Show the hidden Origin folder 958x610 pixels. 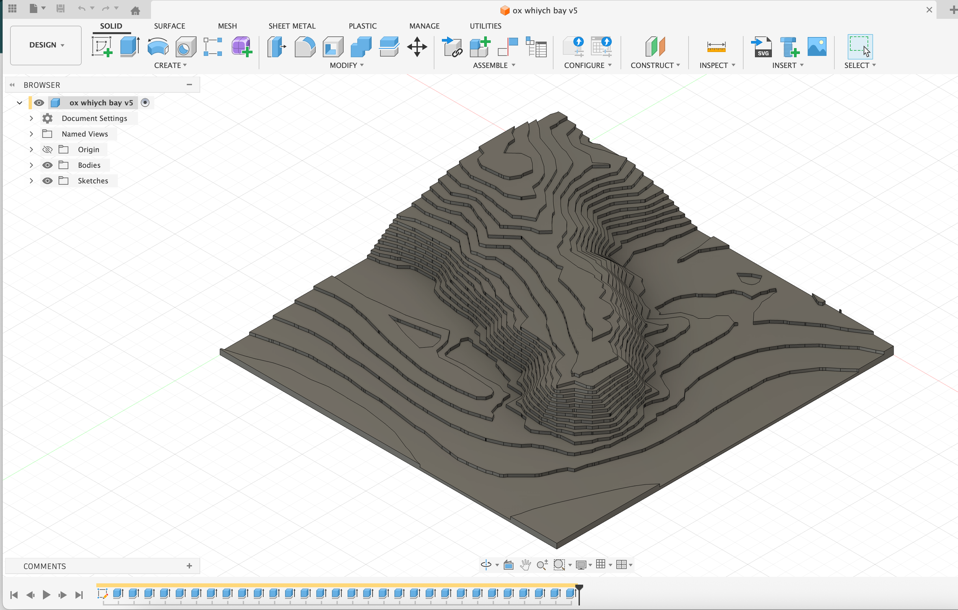[x=48, y=149]
